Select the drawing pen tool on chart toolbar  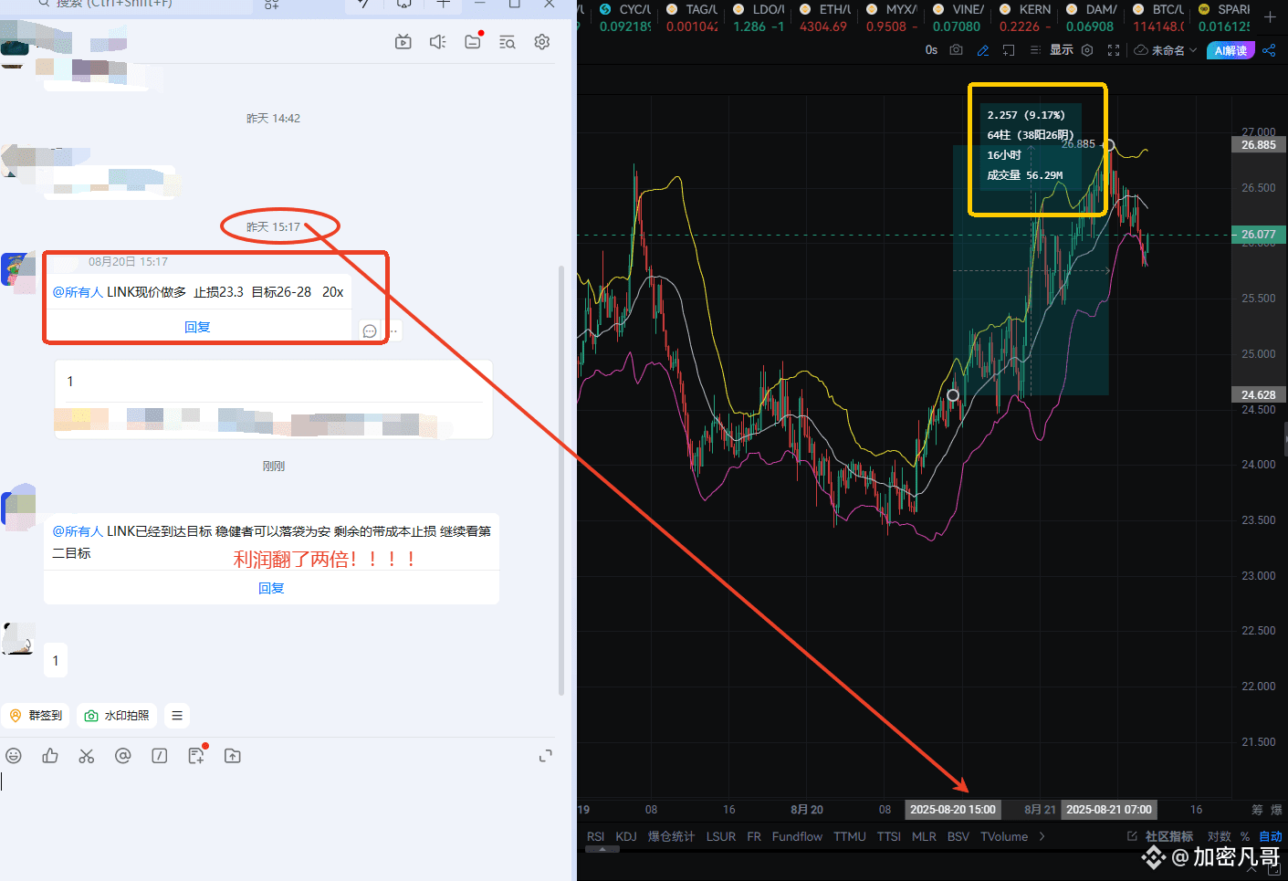pyautogui.click(x=983, y=50)
